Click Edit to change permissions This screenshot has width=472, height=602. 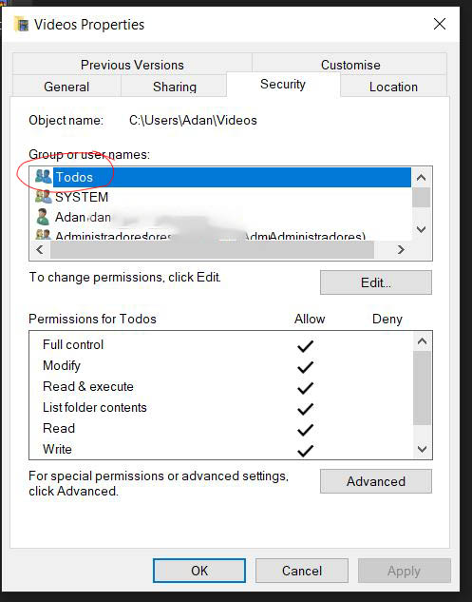click(x=376, y=282)
